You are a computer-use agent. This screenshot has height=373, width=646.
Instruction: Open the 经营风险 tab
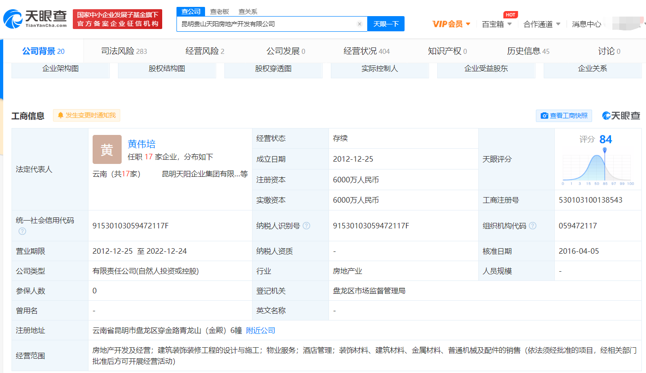205,51
